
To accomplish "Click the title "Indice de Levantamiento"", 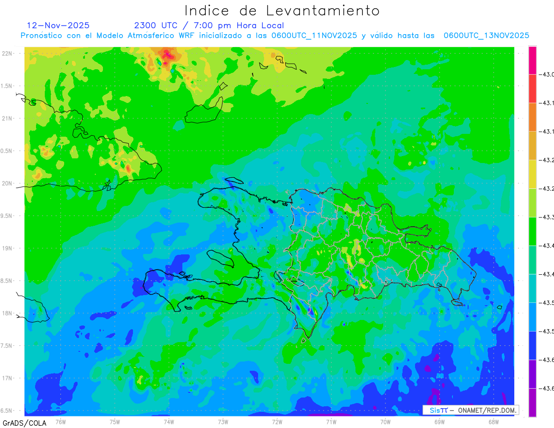I will pyautogui.click(x=282, y=11).
